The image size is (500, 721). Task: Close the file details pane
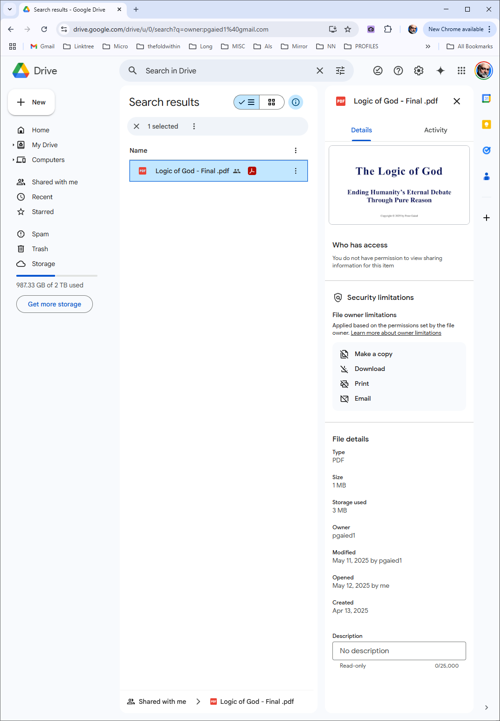pos(457,101)
